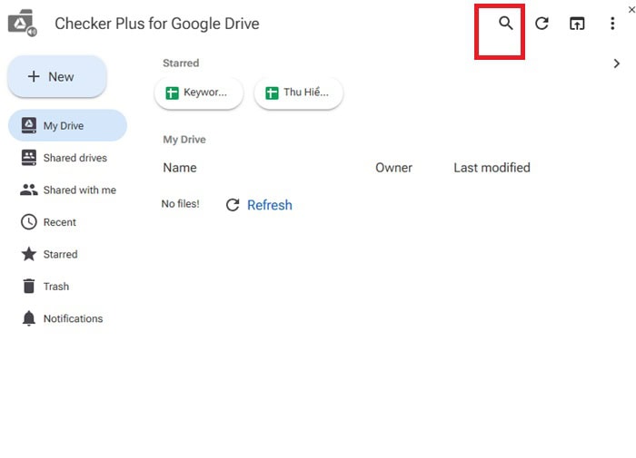Open starred Thu Hiề... spreadsheet chip
Image resolution: width=636 pixels, height=458 pixels.
click(x=299, y=93)
